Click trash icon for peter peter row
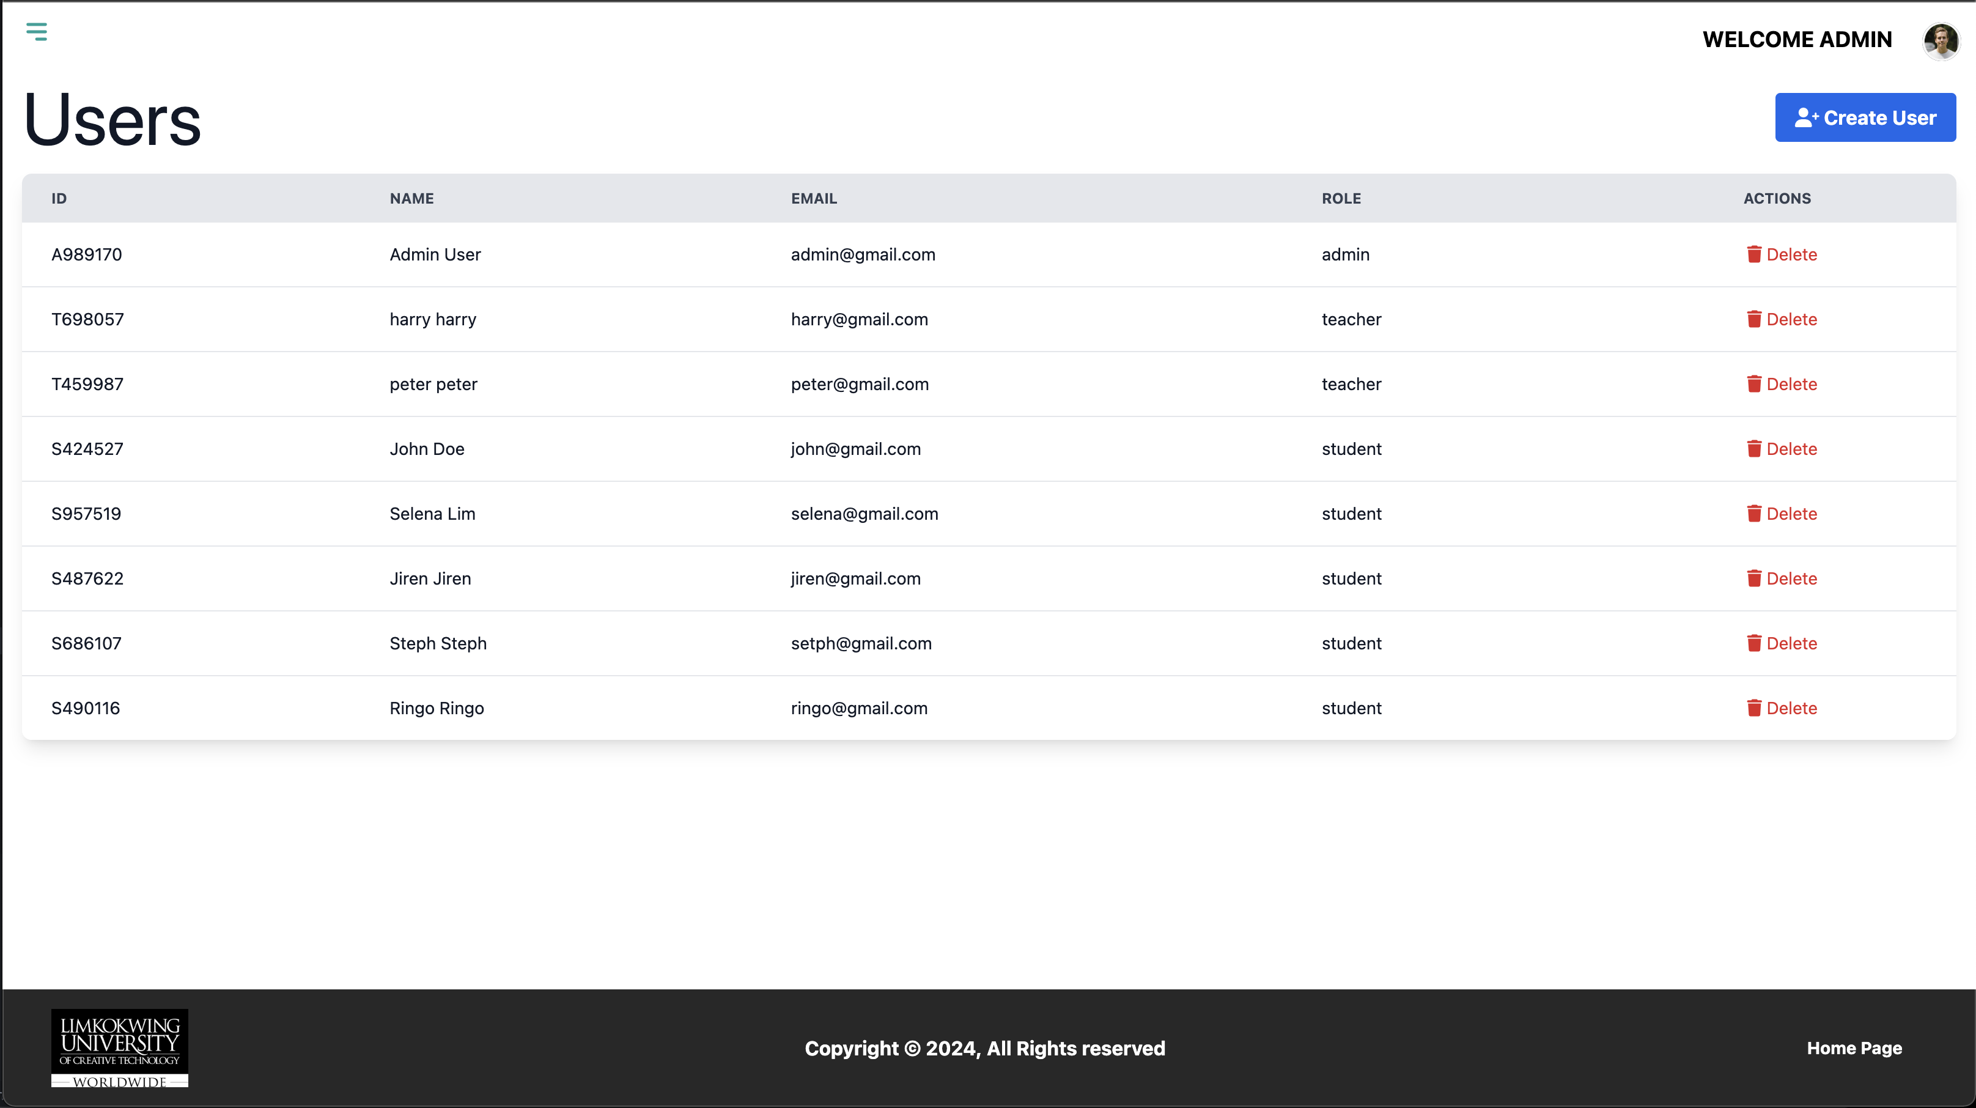Screen dimensions: 1976x1108 tap(1753, 383)
